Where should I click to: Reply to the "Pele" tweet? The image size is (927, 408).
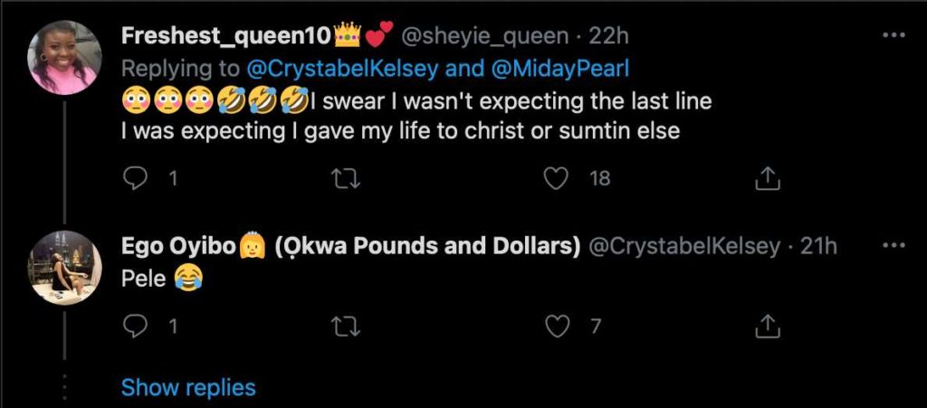pyautogui.click(x=135, y=327)
